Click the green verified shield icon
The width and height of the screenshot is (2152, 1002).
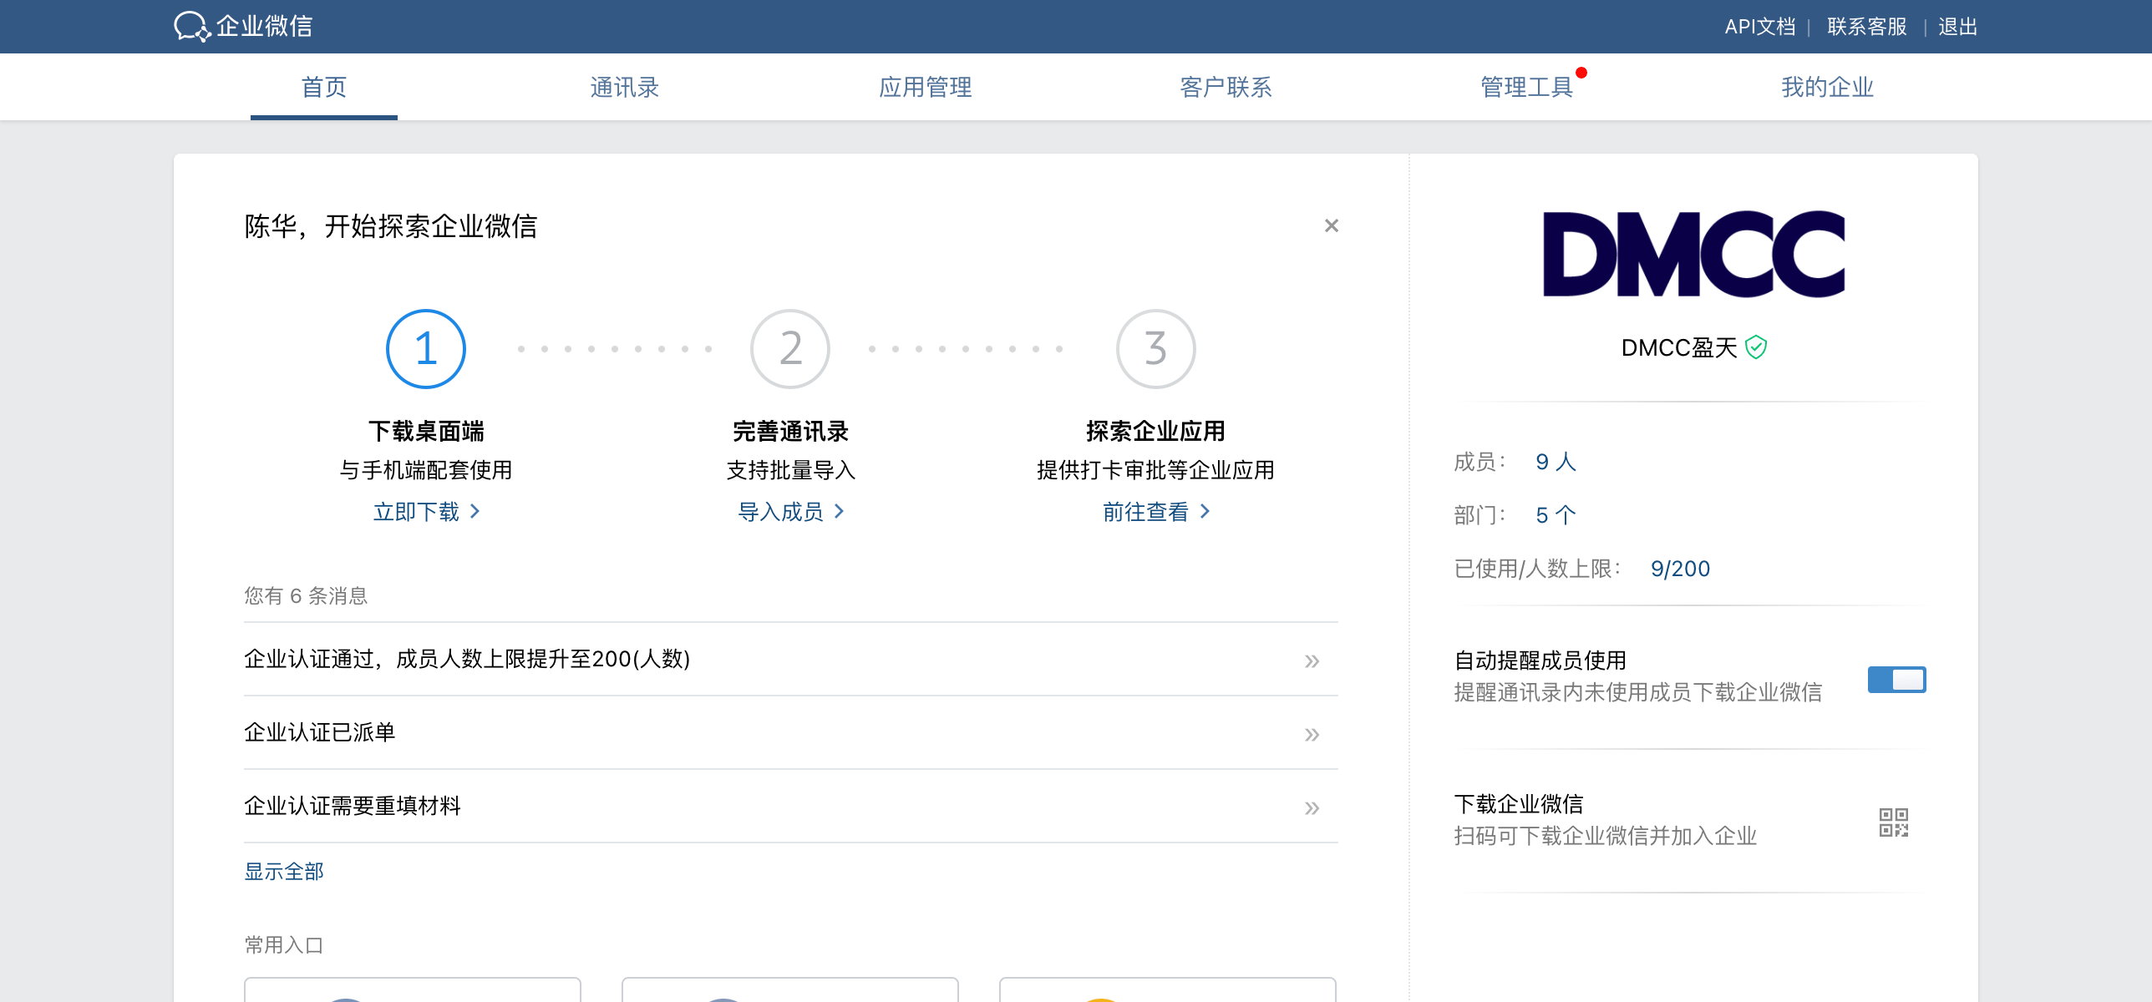tap(1756, 347)
